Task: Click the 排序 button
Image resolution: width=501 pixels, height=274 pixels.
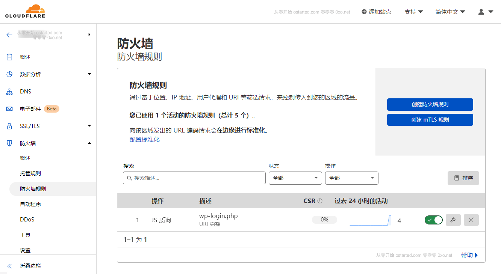Action: pos(463,178)
